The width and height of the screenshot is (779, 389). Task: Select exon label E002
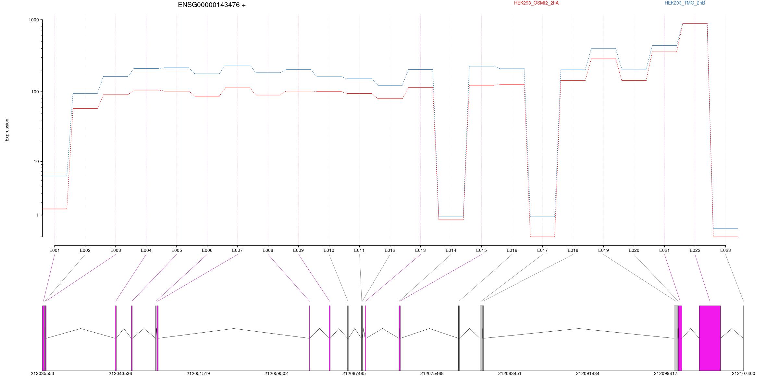(x=85, y=250)
